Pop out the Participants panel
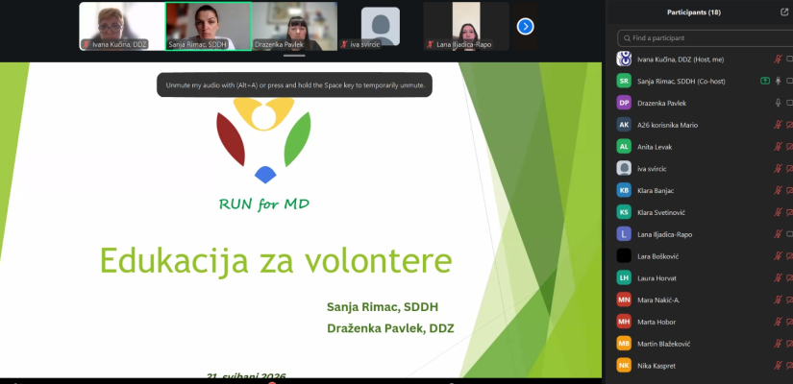This screenshot has width=793, height=384. point(784,12)
